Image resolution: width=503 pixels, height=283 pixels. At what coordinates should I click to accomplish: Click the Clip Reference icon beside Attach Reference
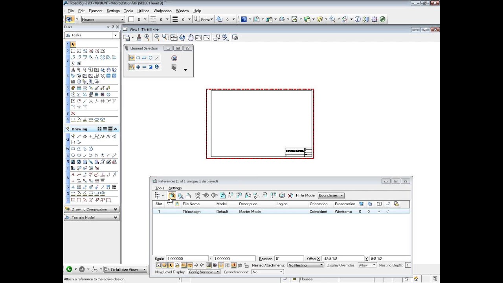pyautogui.click(x=180, y=195)
